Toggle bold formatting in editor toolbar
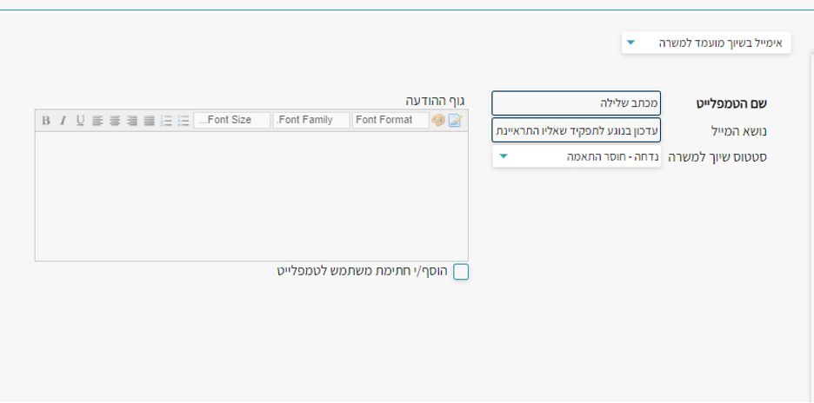The height and width of the screenshot is (403, 814). (x=45, y=120)
